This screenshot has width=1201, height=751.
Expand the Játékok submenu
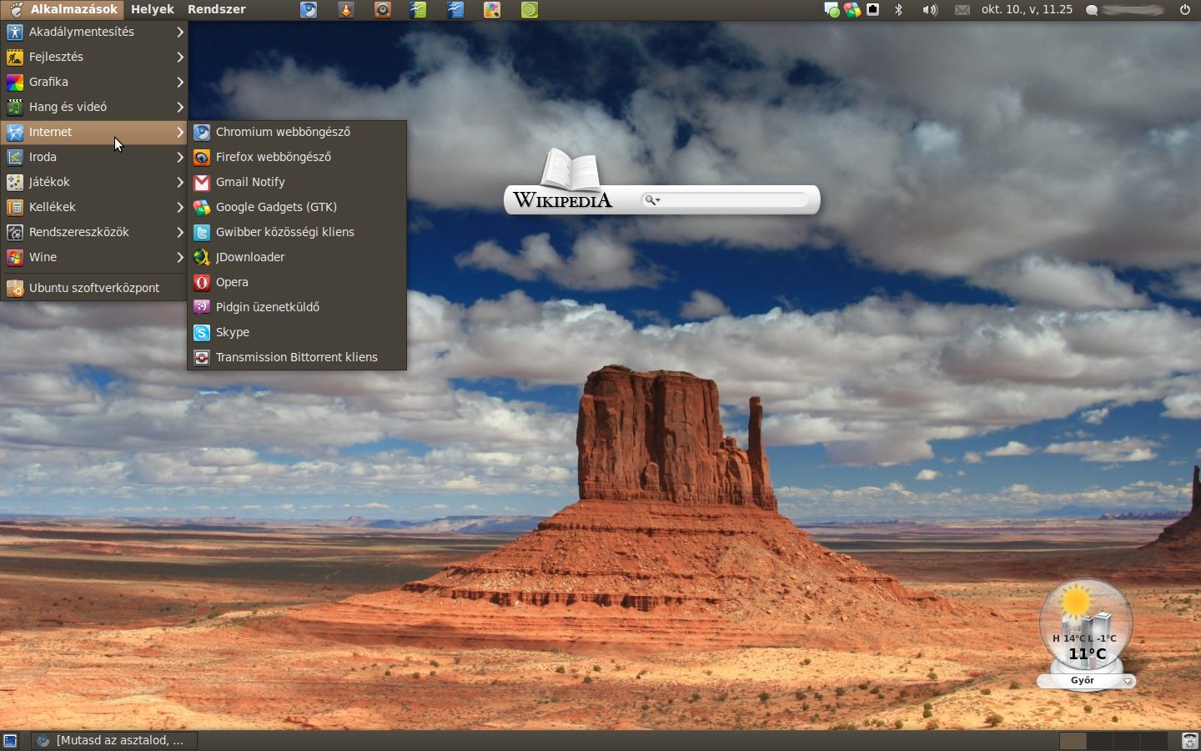94,182
